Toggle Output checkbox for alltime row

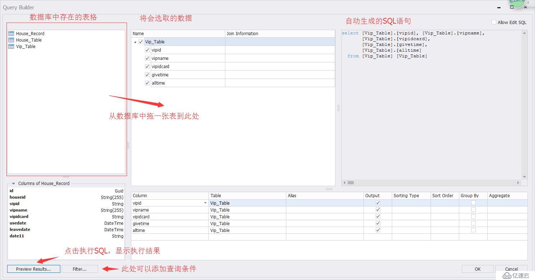point(378,230)
